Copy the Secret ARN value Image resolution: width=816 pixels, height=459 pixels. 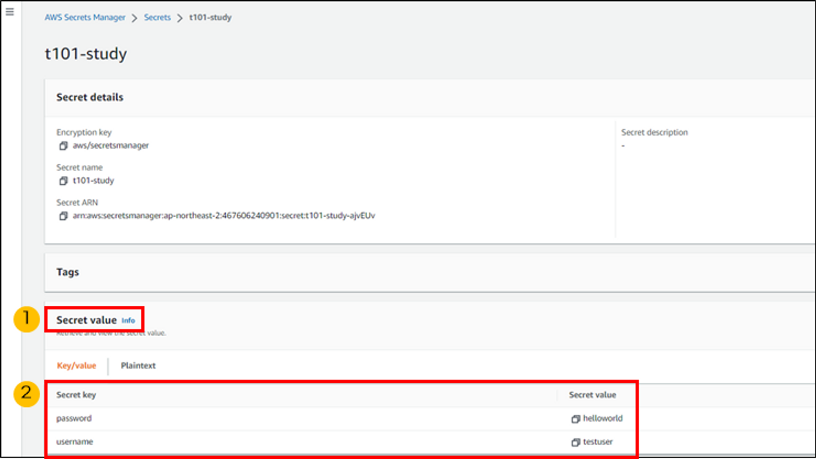[x=63, y=216]
